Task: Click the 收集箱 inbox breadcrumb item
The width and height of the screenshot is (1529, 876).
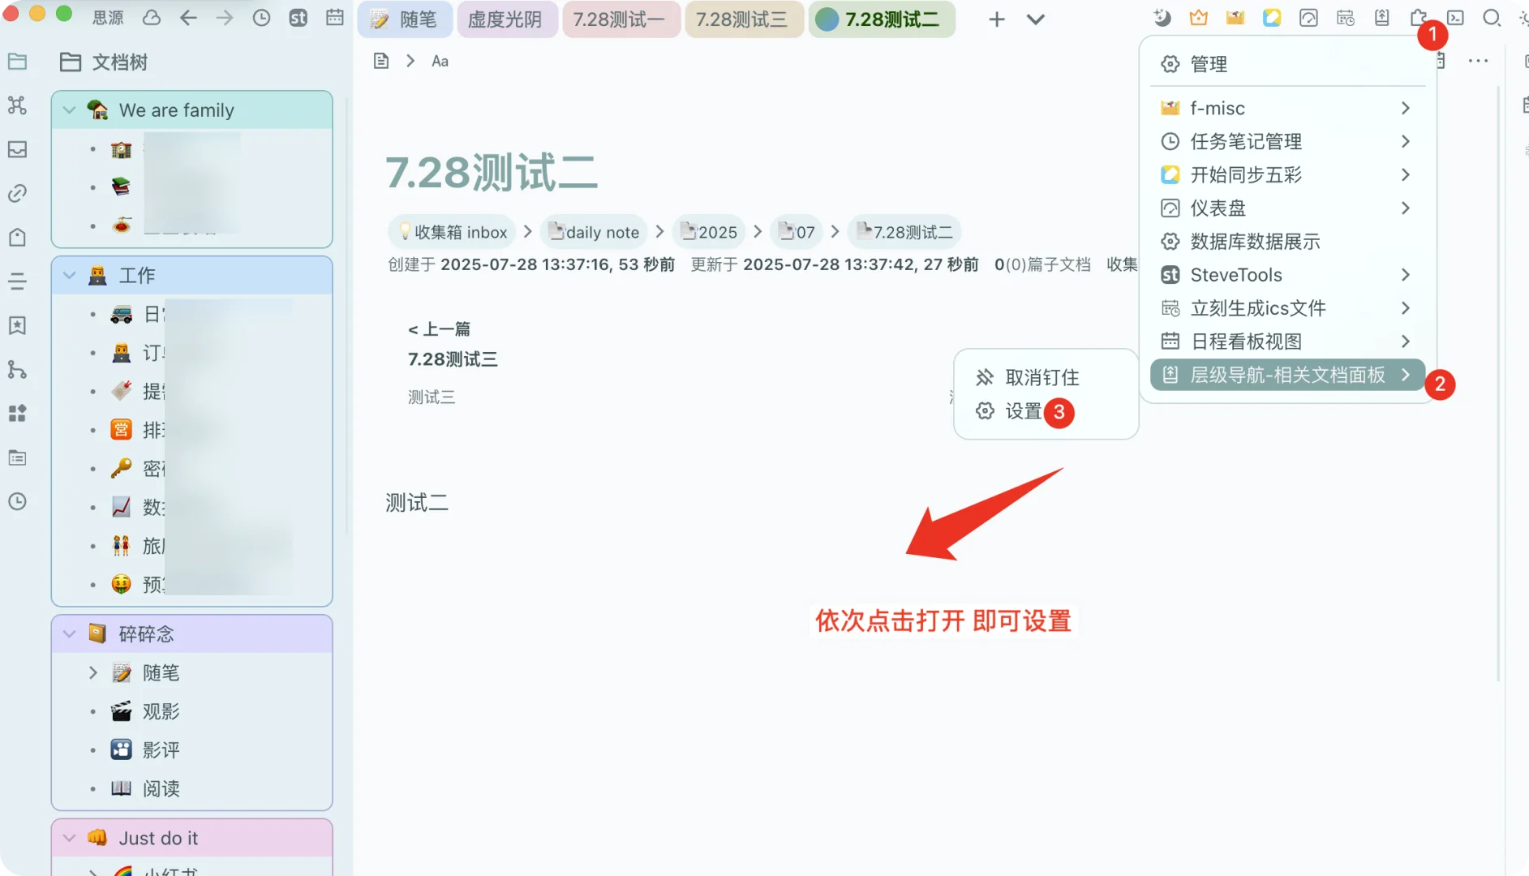Action: (451, 232)
